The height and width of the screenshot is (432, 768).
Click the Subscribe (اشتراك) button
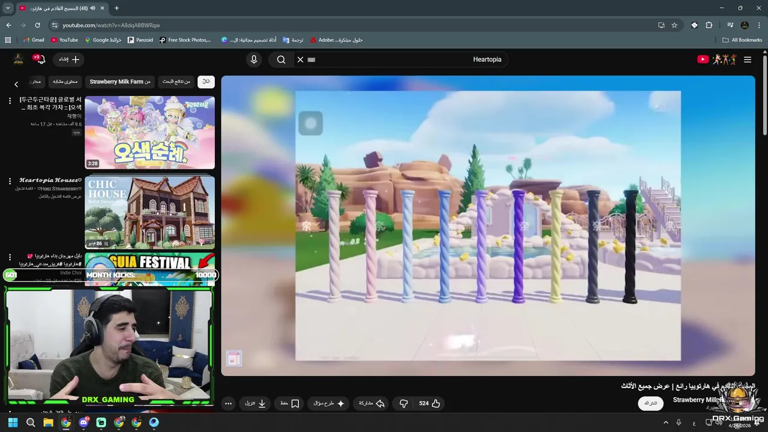click(650, 403)
